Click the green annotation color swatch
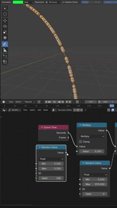 click(x=18, y=2)
